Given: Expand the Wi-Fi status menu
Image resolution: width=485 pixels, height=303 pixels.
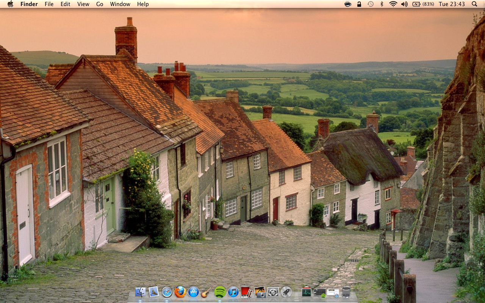Looking at the screenshot, I should pyautogui.click(x=393, y=4).
